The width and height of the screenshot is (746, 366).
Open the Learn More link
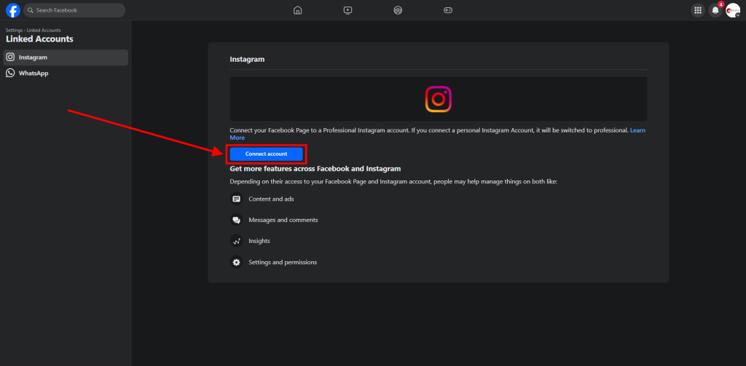pyautogui.click(x=637, y=130)
